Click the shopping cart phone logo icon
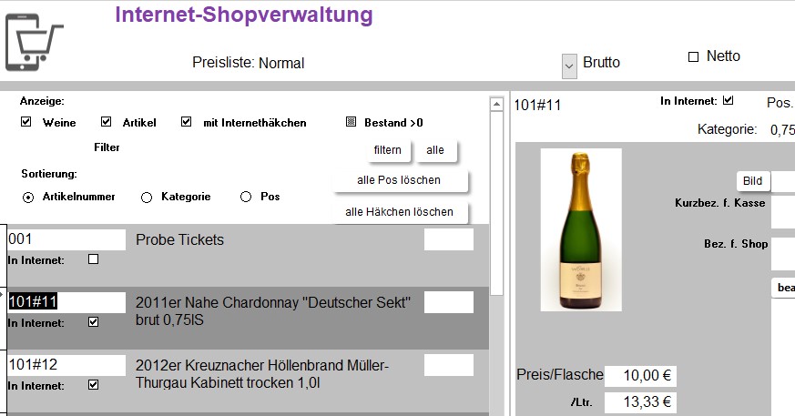The height and width of the screenshot is (416, 795). pyautogui.click(x=35, y=40)
